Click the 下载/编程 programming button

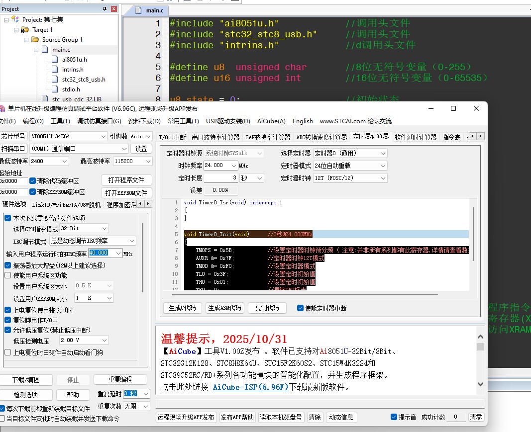[x=27, y=379]
